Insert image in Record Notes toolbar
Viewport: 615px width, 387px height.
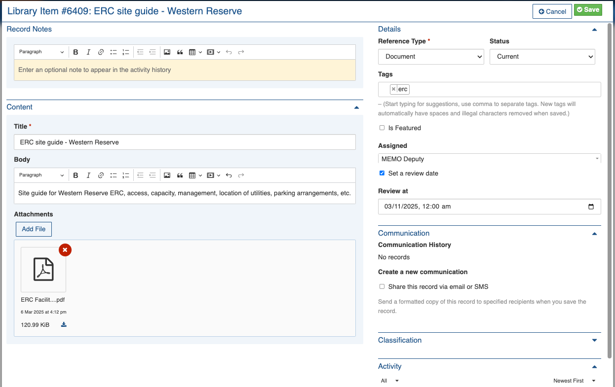(167, 52)
